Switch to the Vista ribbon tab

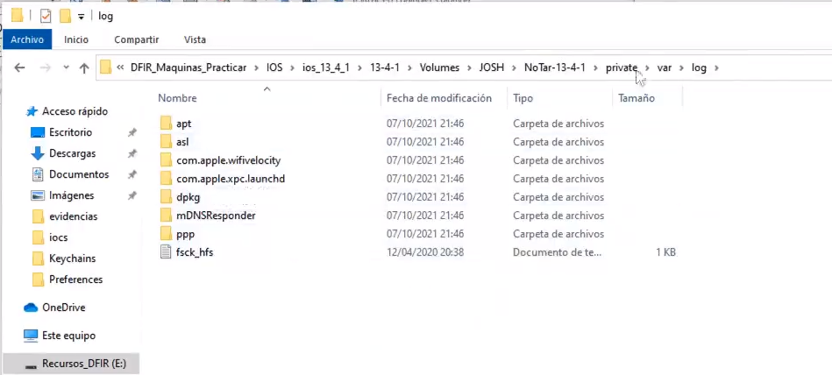tap(195, 39)
